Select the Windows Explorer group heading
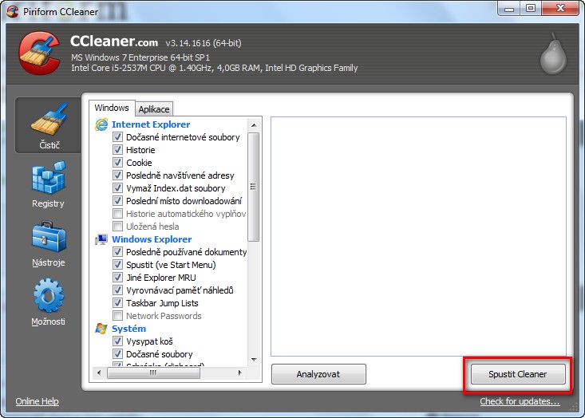585x418 pixels. tap(152, 239)
